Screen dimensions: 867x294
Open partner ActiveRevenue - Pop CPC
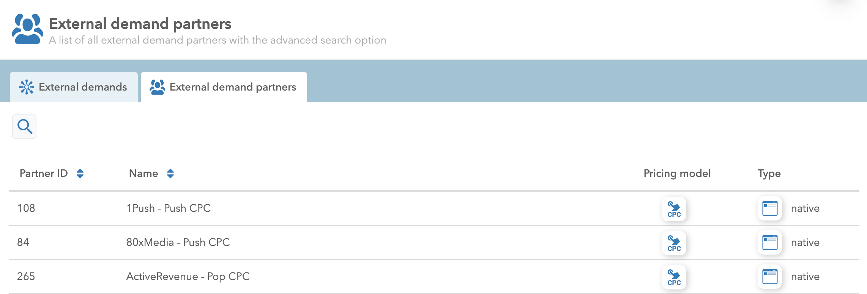[x=188, y=277]
